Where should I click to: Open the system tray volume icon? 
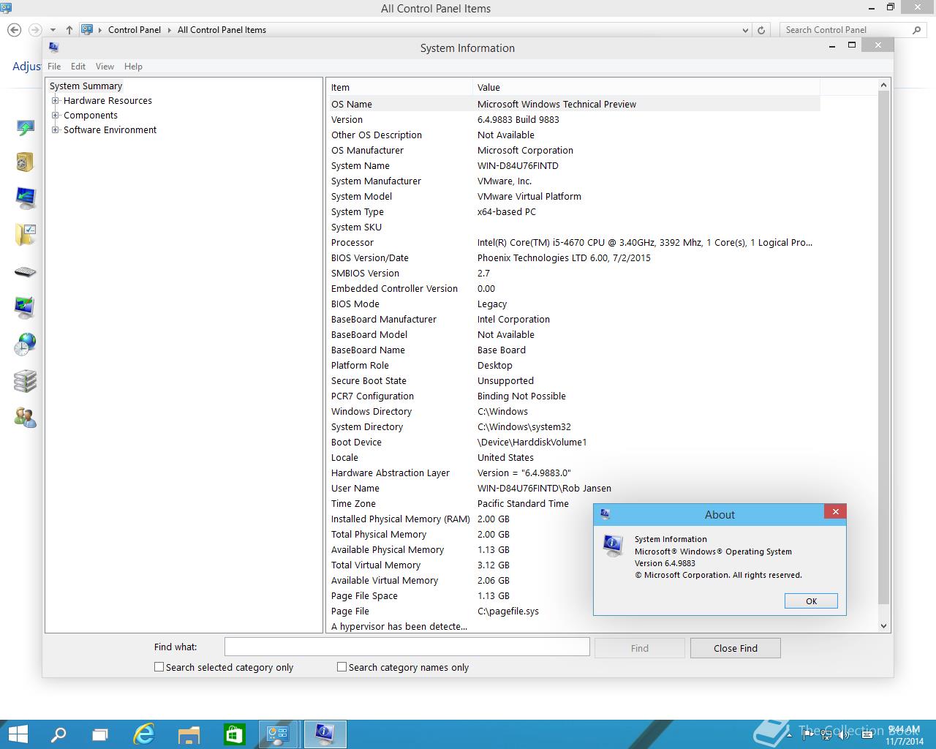pyautogui.click(x=844, y=734)
